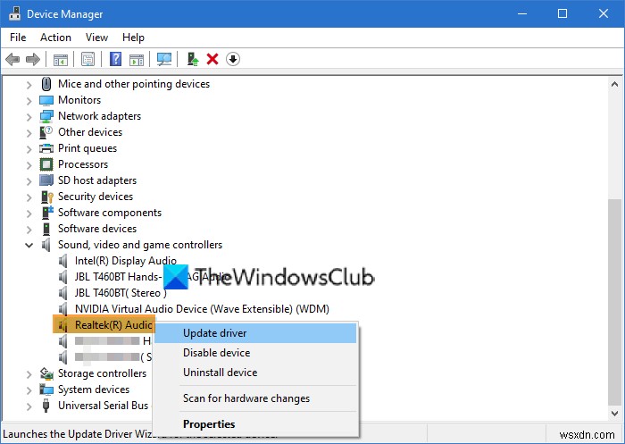Select JBL T460BT( Stereo ) device

click(x=121, y=293)
